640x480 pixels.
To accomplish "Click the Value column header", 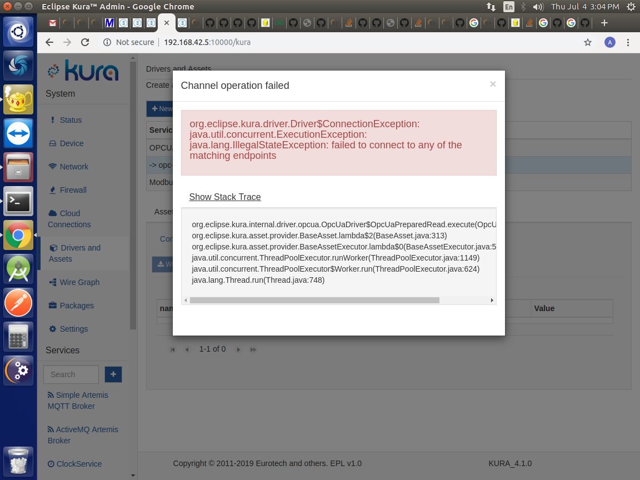I will 572,308.
